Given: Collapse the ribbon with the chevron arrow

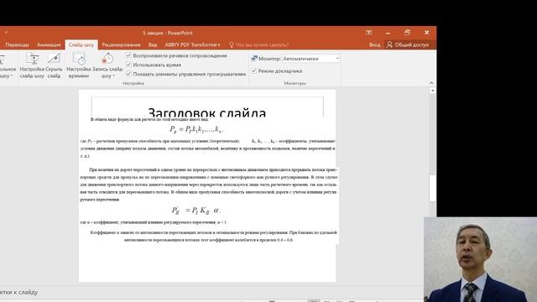Looking at the screenshot, I should pos(431,83).
